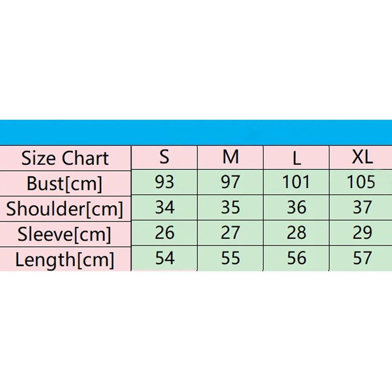Viewport: 392px width, 392px height.
Task: Select the S size column header
Action: 164,158
